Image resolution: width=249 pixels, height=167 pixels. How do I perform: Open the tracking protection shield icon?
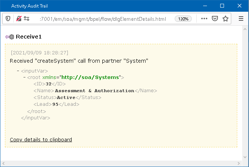[x=8, y=19]
